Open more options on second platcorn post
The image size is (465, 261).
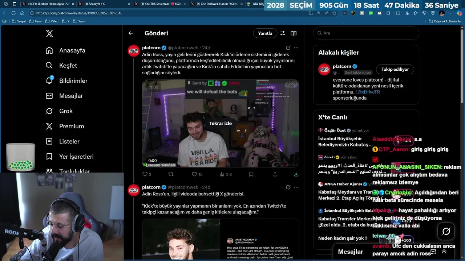pyautogui.click(x=296, y=187)
